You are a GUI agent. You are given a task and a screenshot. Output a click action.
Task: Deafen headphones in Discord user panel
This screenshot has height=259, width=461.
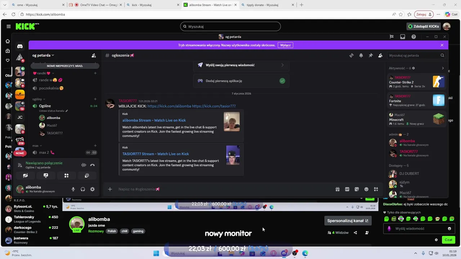[83, 189]
